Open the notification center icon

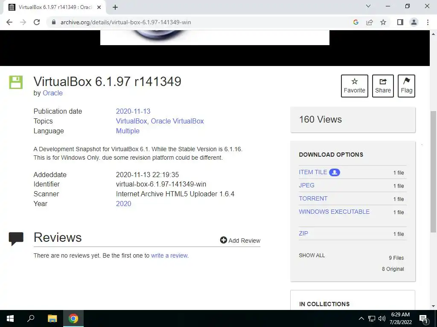point(423,319)
